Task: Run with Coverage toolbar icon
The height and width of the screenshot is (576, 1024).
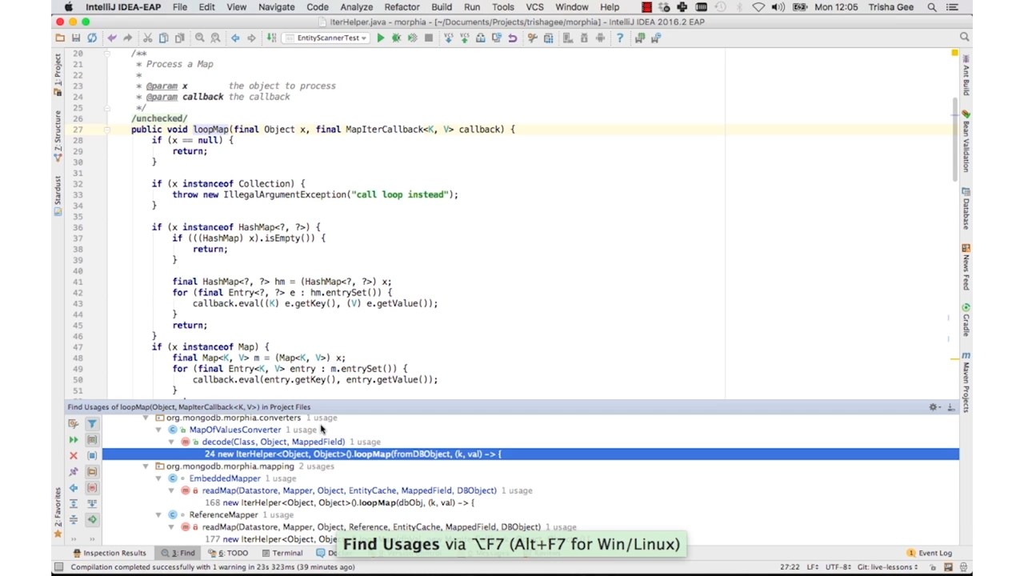Action: (412, 38)
